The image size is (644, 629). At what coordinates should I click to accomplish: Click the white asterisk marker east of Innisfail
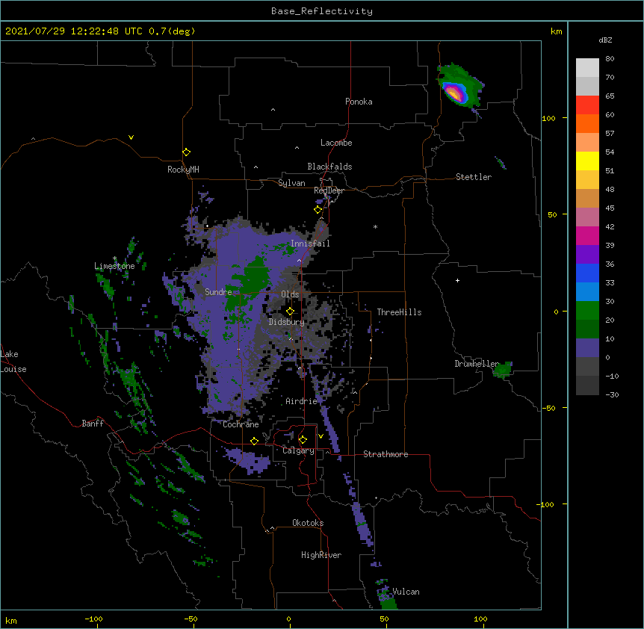click(x=375, y=226)
